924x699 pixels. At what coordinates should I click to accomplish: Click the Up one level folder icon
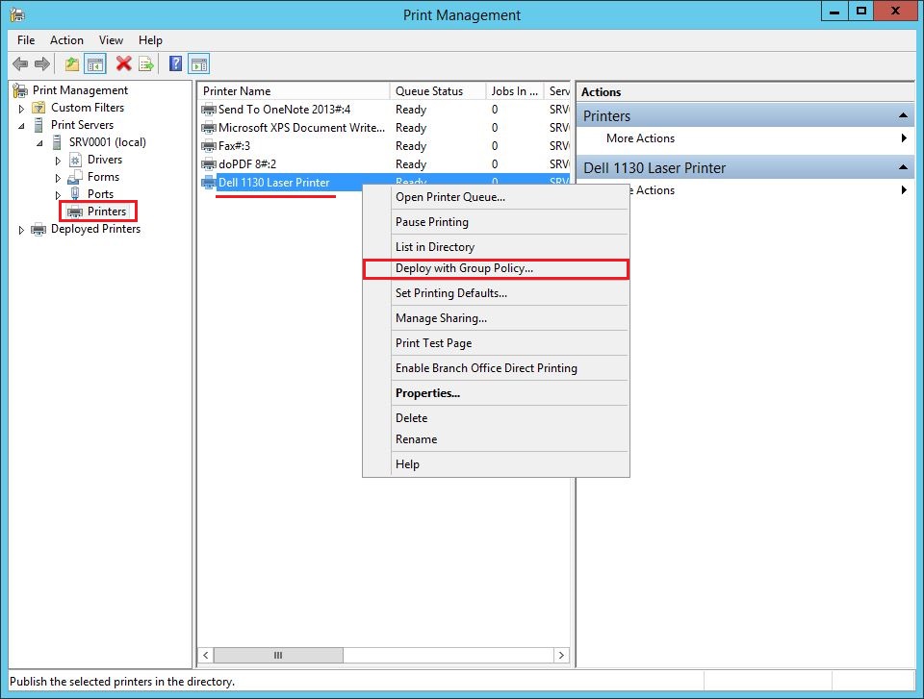72,64
